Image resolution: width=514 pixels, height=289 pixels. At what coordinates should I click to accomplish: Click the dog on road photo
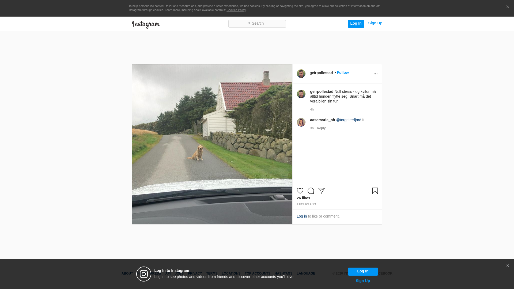click(x=212, y=144)
